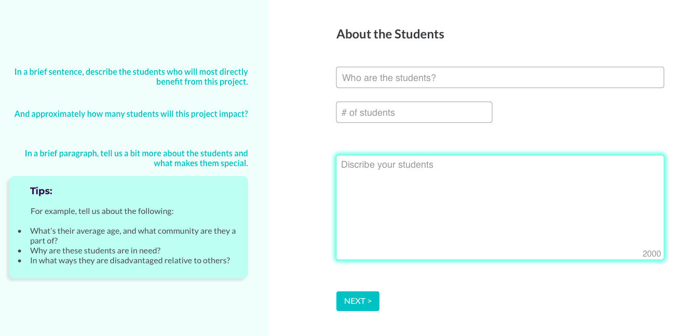Image resolution: width=680 pixels, height=336 pixels.
Task: Click the 'Who are the students?' field
Action: [499, 77]
